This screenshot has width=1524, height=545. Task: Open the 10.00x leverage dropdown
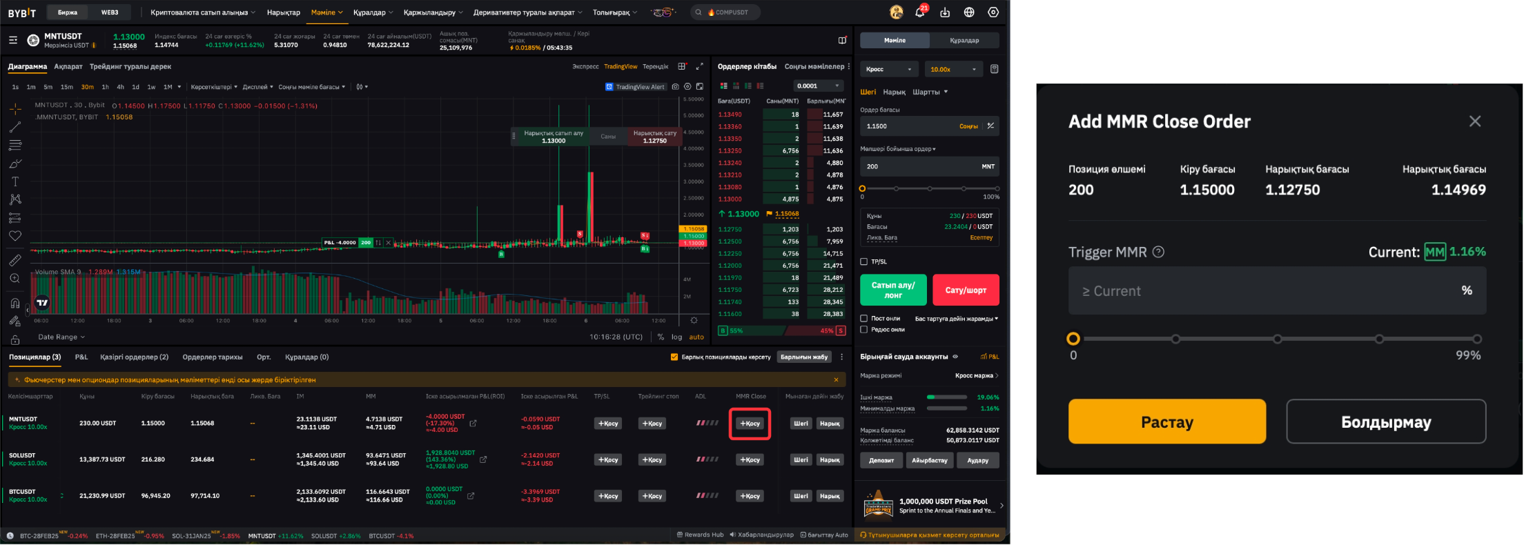click(x=954, y=69)
